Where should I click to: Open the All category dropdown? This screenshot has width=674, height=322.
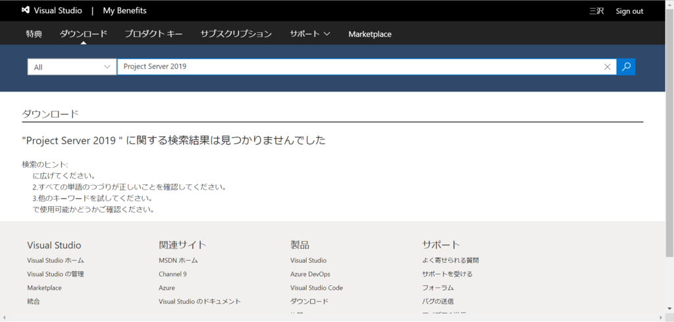click(72, 67)
